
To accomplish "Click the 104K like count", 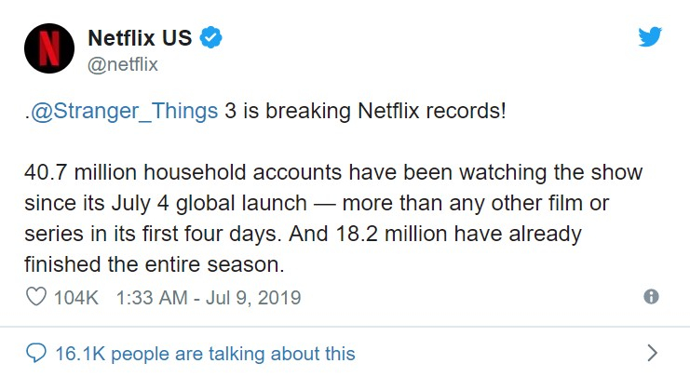I will coord(78,298).
